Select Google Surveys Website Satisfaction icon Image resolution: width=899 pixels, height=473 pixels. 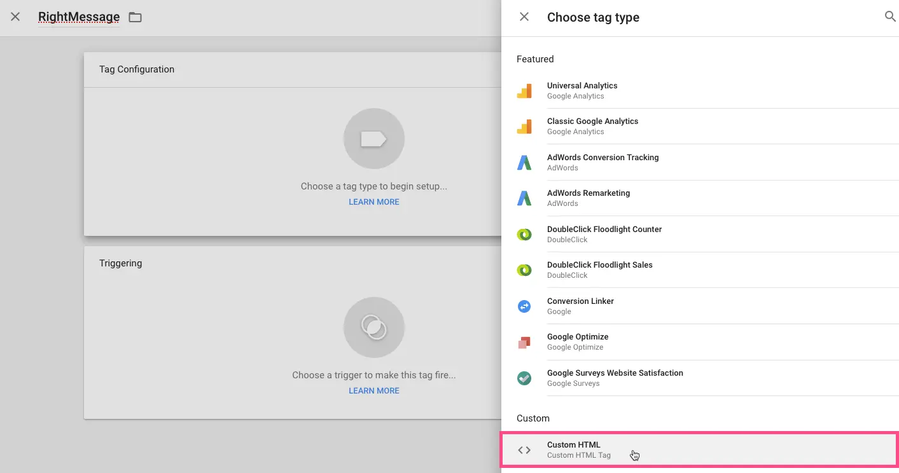(524, 378)
